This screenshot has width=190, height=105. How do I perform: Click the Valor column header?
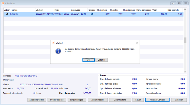(159, 10)
